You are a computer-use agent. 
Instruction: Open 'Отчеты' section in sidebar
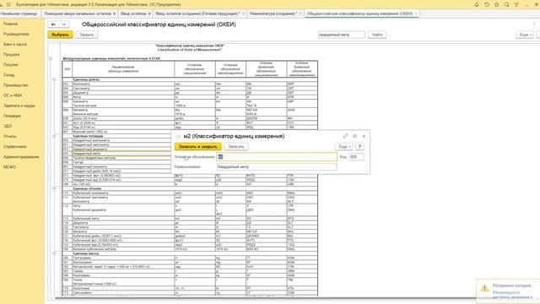10,137
